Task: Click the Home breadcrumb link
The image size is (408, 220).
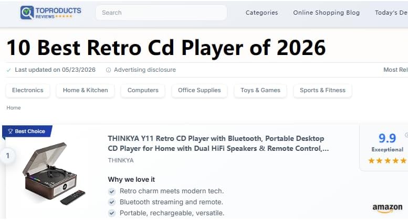Action: click(x=14, y=108)
